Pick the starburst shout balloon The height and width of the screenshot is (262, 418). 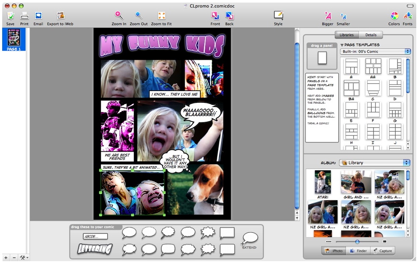click(208, 232)
